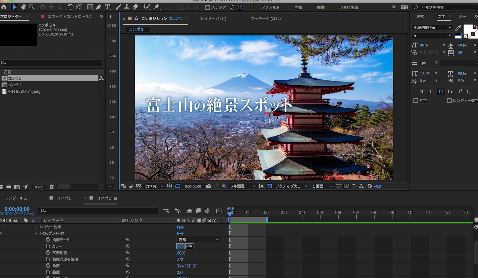This screenshot has height=278, width=478.
Task: Use the eyedropper next to カラー swatch
Action: pos(189,246)
